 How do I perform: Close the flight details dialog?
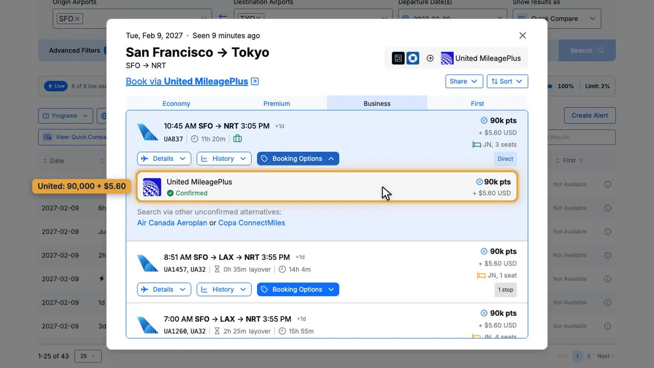[x=522, y=36]
